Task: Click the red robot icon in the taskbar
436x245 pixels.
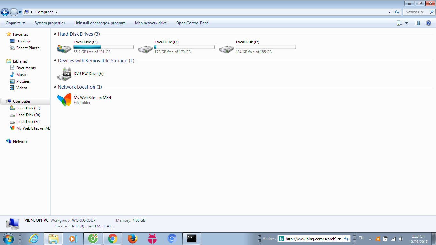Action: point(152,239)
